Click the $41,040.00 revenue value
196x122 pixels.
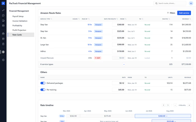click(x=186, y=25)
